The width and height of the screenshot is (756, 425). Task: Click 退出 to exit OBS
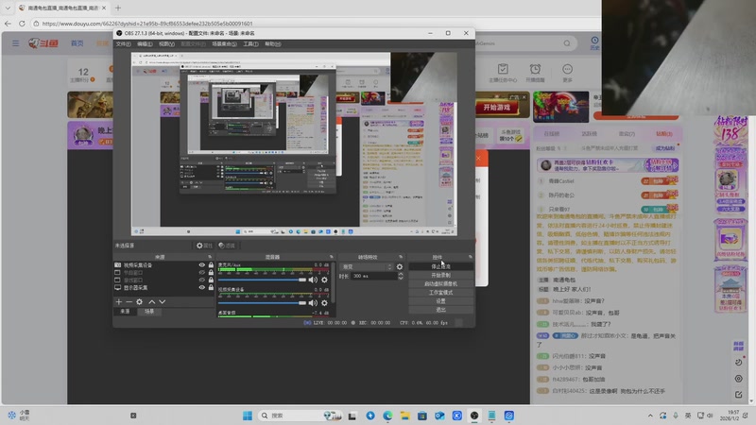click(x=440, y=310)
